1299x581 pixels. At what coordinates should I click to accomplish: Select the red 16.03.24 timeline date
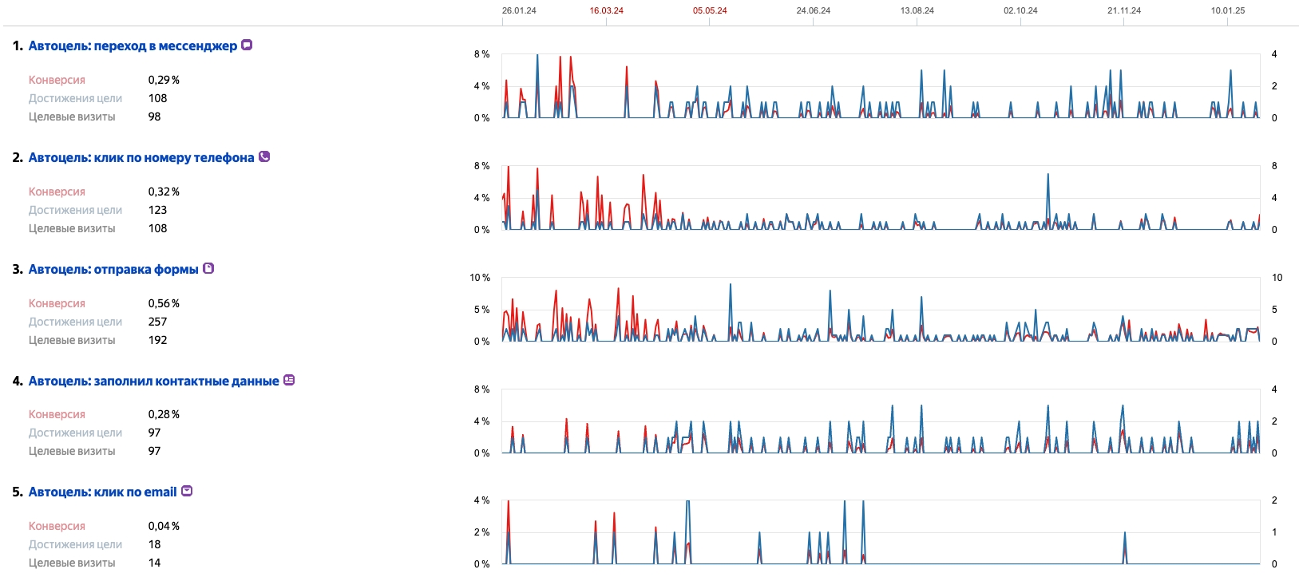coord(607,10)
